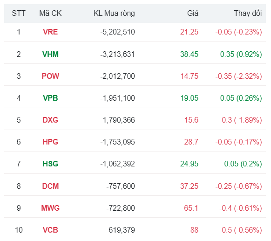This screenshot has height=241, width=271.
Task: Click the VPB ticker symbol
Action: pos(50,98)
